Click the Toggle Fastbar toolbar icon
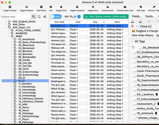 click(x=10, y=7)
